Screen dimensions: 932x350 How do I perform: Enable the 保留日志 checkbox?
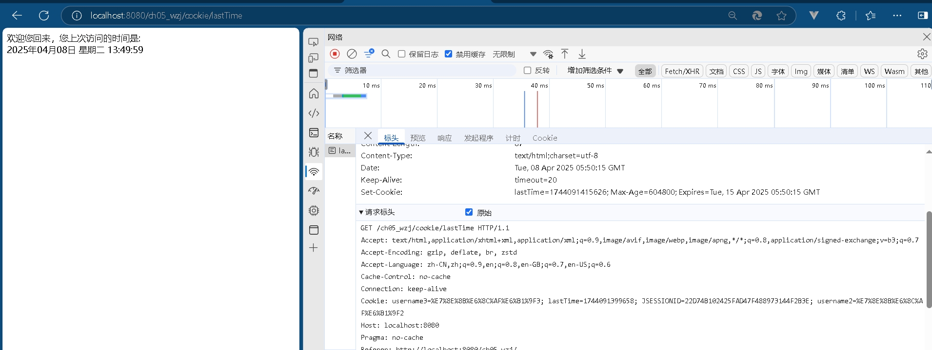(x=401, y=54)
